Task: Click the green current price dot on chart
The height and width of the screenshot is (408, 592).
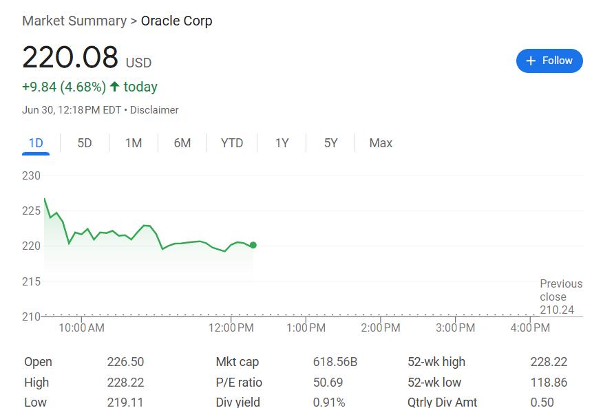Action: tap(253, 246)
